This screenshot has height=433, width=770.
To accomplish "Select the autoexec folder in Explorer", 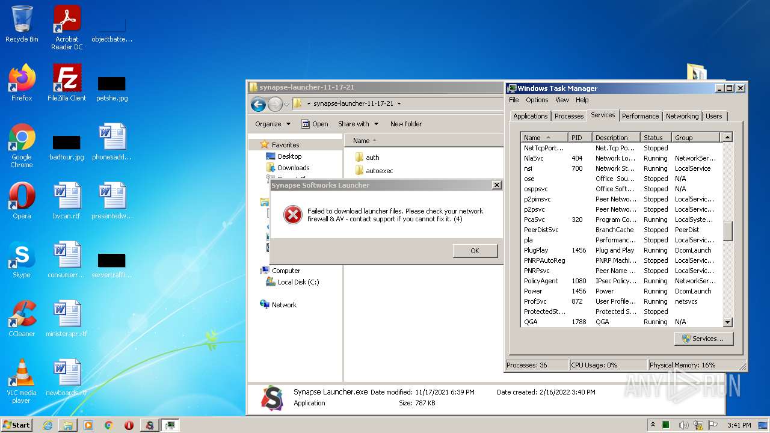I will [x=374, y=171].
